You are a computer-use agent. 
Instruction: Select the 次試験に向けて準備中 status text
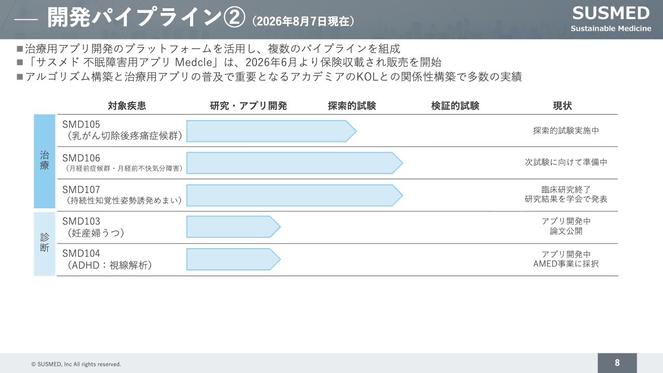[x=566, y=162]
